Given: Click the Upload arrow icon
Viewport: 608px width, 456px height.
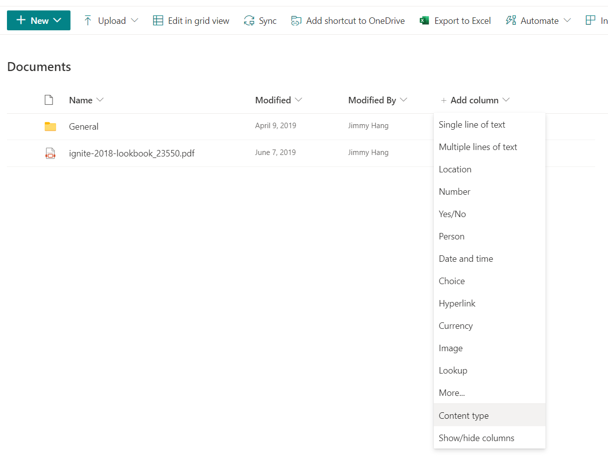Looking at the screenshot, I should point(88,20).
